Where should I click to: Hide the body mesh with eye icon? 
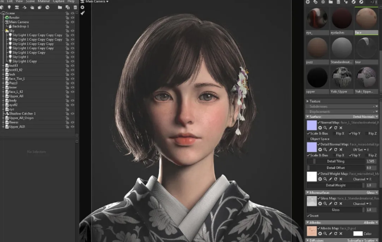coord(73,100)
